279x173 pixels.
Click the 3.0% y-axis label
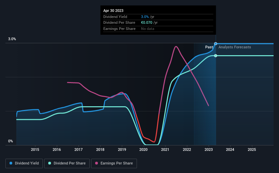pyautogui.click(x=12, y=39)
